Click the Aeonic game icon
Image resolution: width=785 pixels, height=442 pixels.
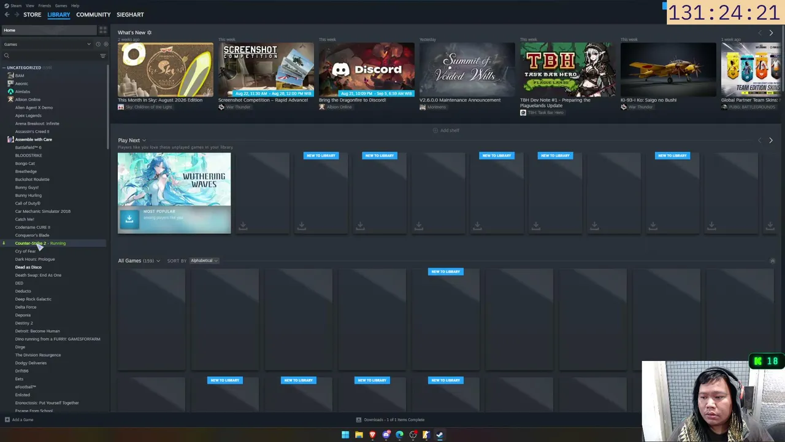[10, 83]
